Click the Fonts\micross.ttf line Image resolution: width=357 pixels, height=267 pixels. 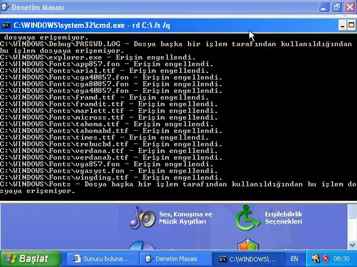[109, 117]
